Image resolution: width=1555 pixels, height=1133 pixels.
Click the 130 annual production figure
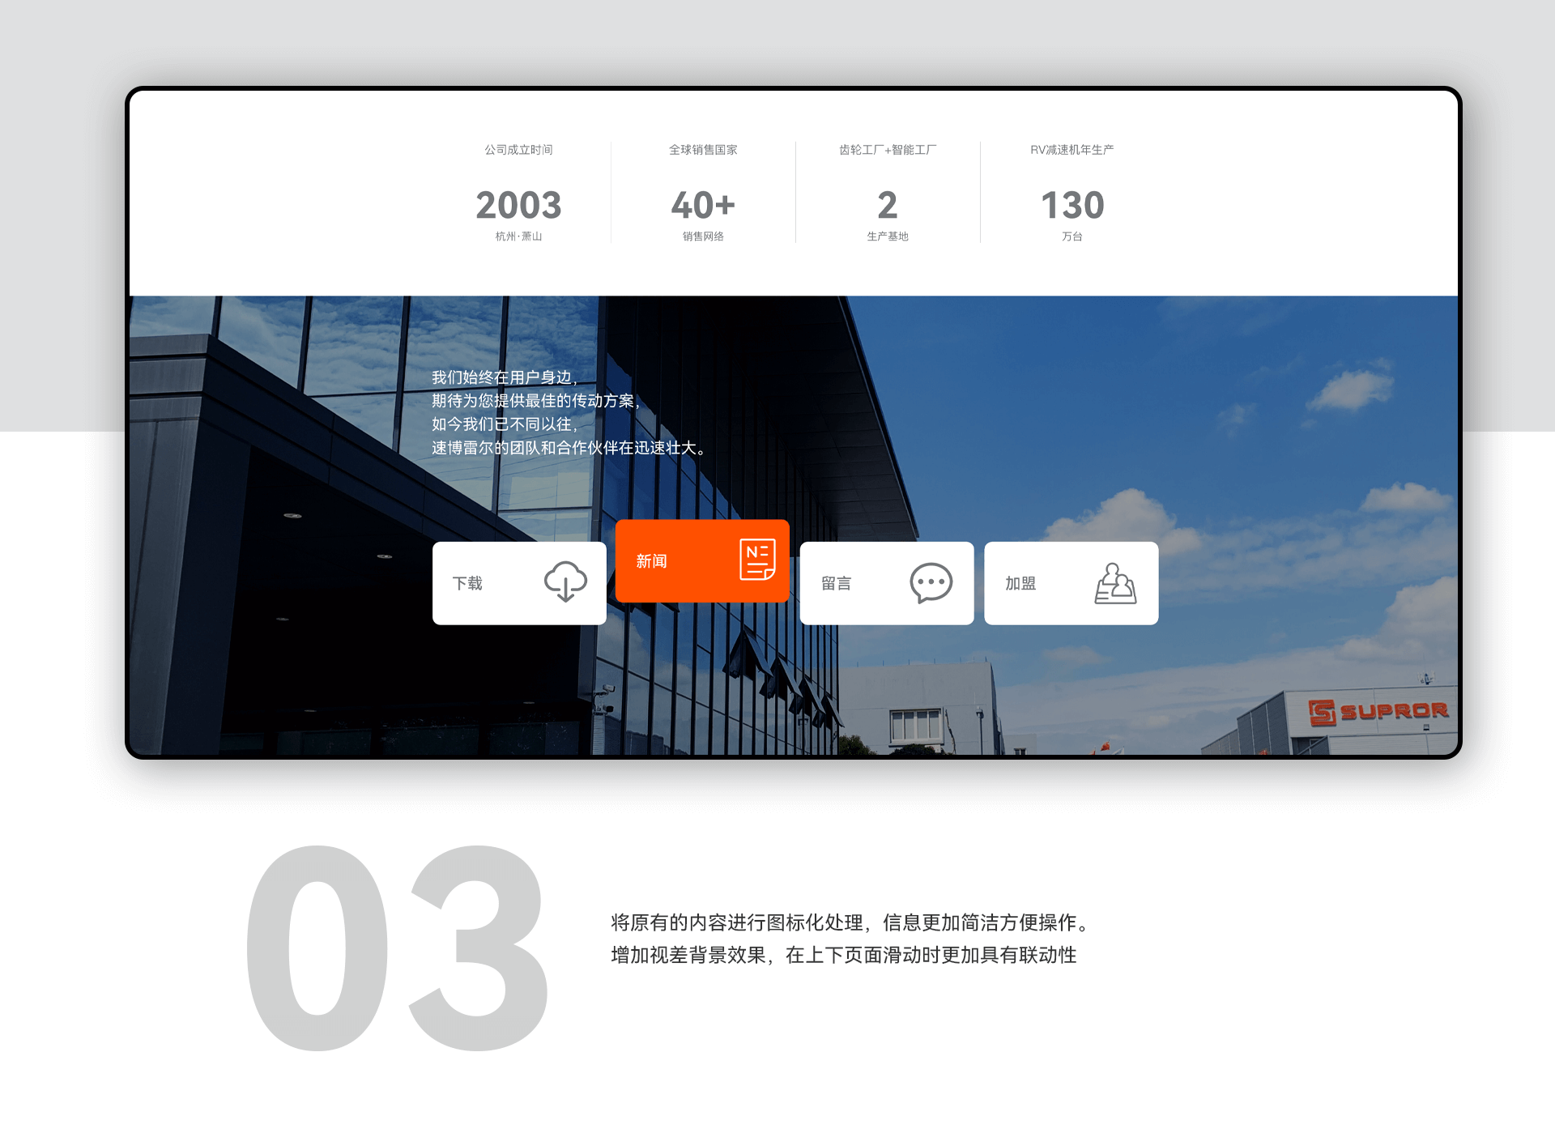1072,206
